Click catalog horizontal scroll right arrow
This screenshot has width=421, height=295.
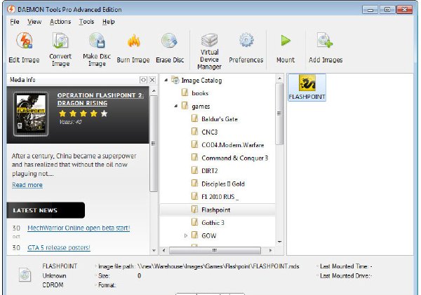[270, 250]
